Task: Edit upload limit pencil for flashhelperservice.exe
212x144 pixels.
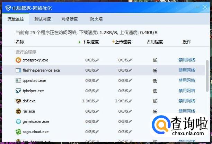Action: (130, 70)
